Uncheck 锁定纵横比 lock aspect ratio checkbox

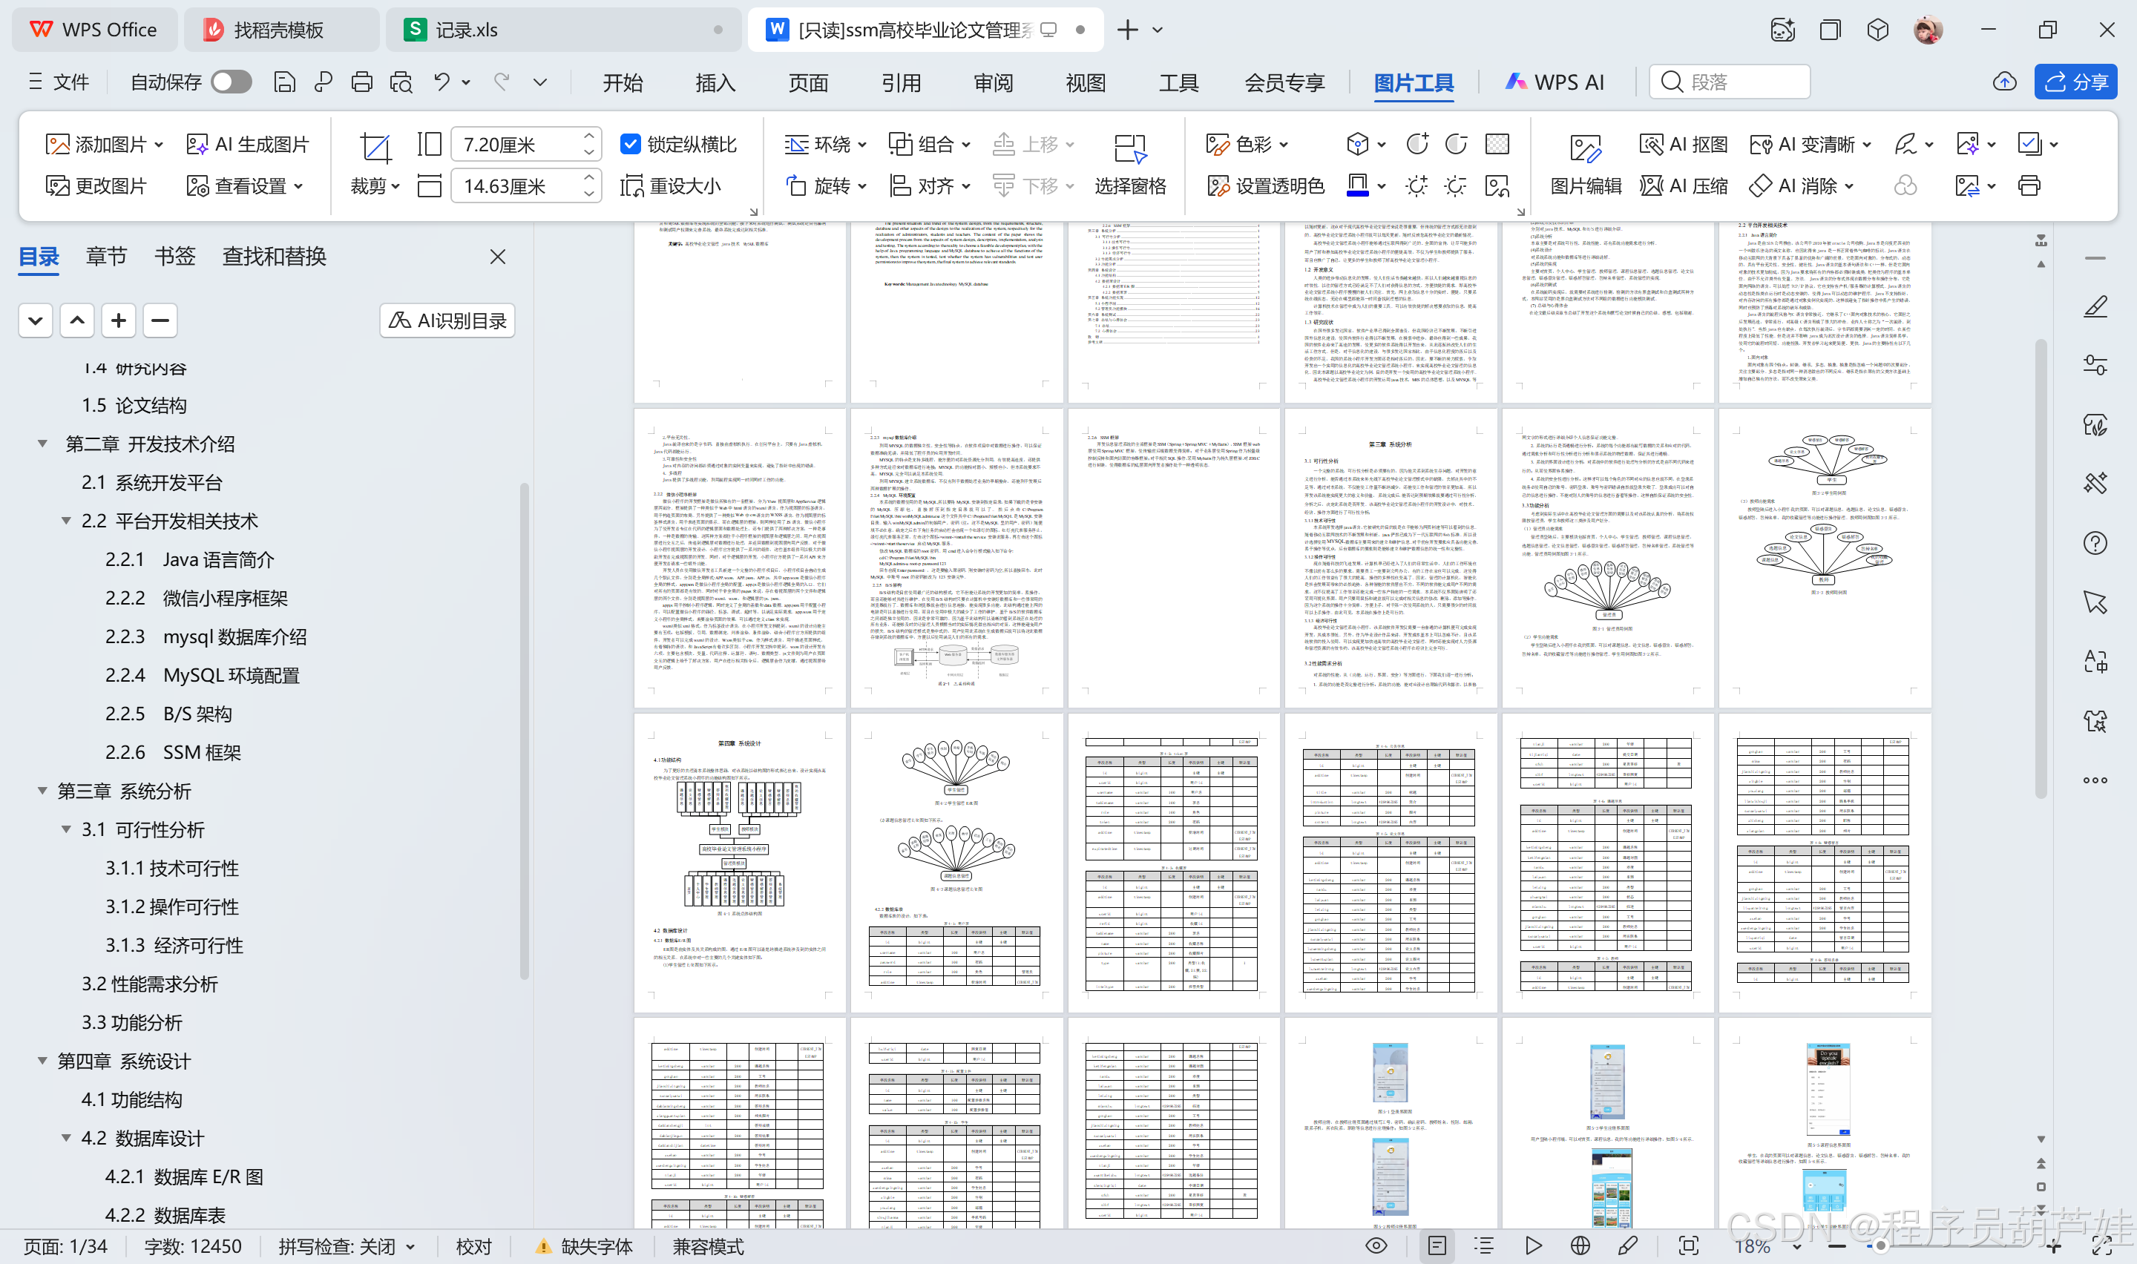630,144
